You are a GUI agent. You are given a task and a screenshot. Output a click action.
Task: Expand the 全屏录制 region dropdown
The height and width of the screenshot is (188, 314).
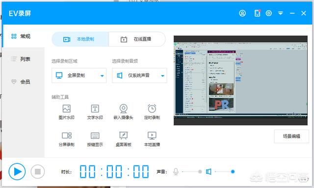79,76
